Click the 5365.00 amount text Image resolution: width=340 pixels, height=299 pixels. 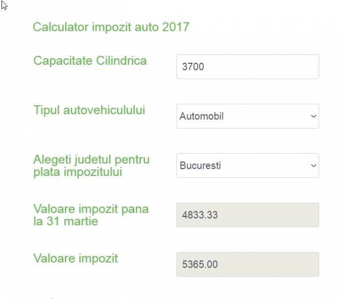tap(200, 265)
